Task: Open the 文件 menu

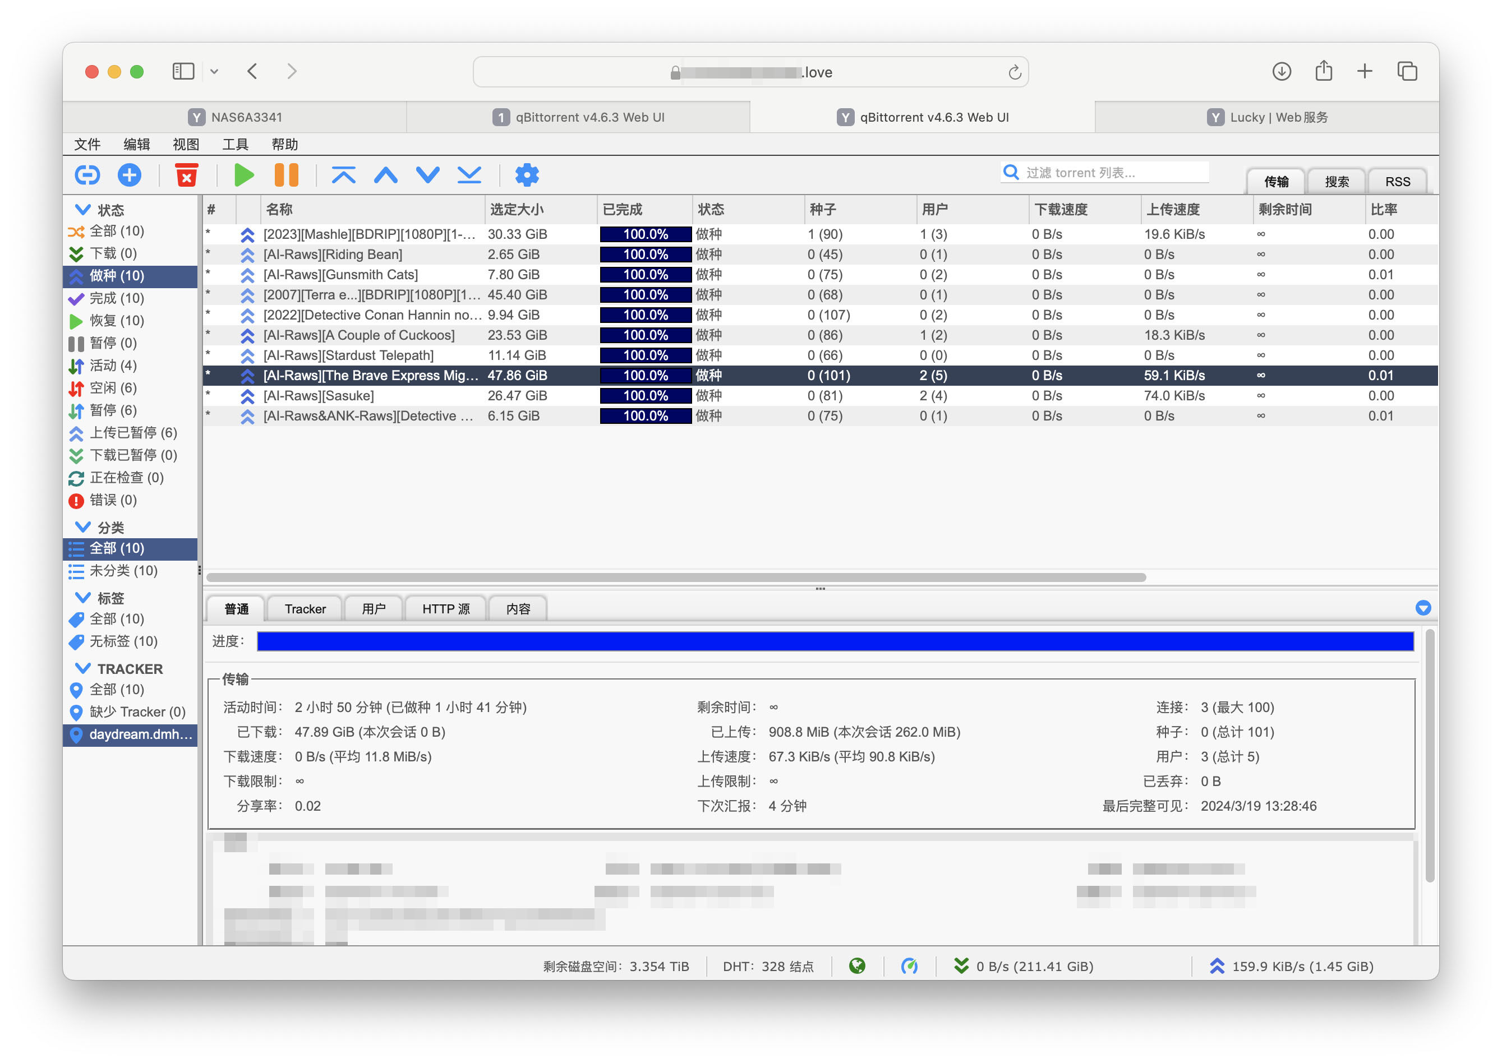Action: coord(87,144)
